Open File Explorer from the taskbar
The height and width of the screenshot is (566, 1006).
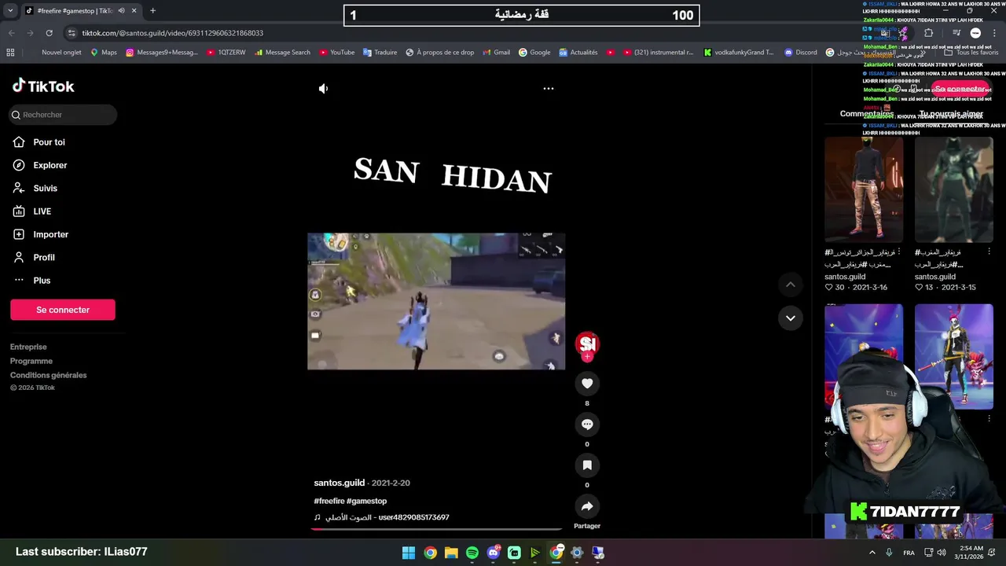(x=451, y=553)
